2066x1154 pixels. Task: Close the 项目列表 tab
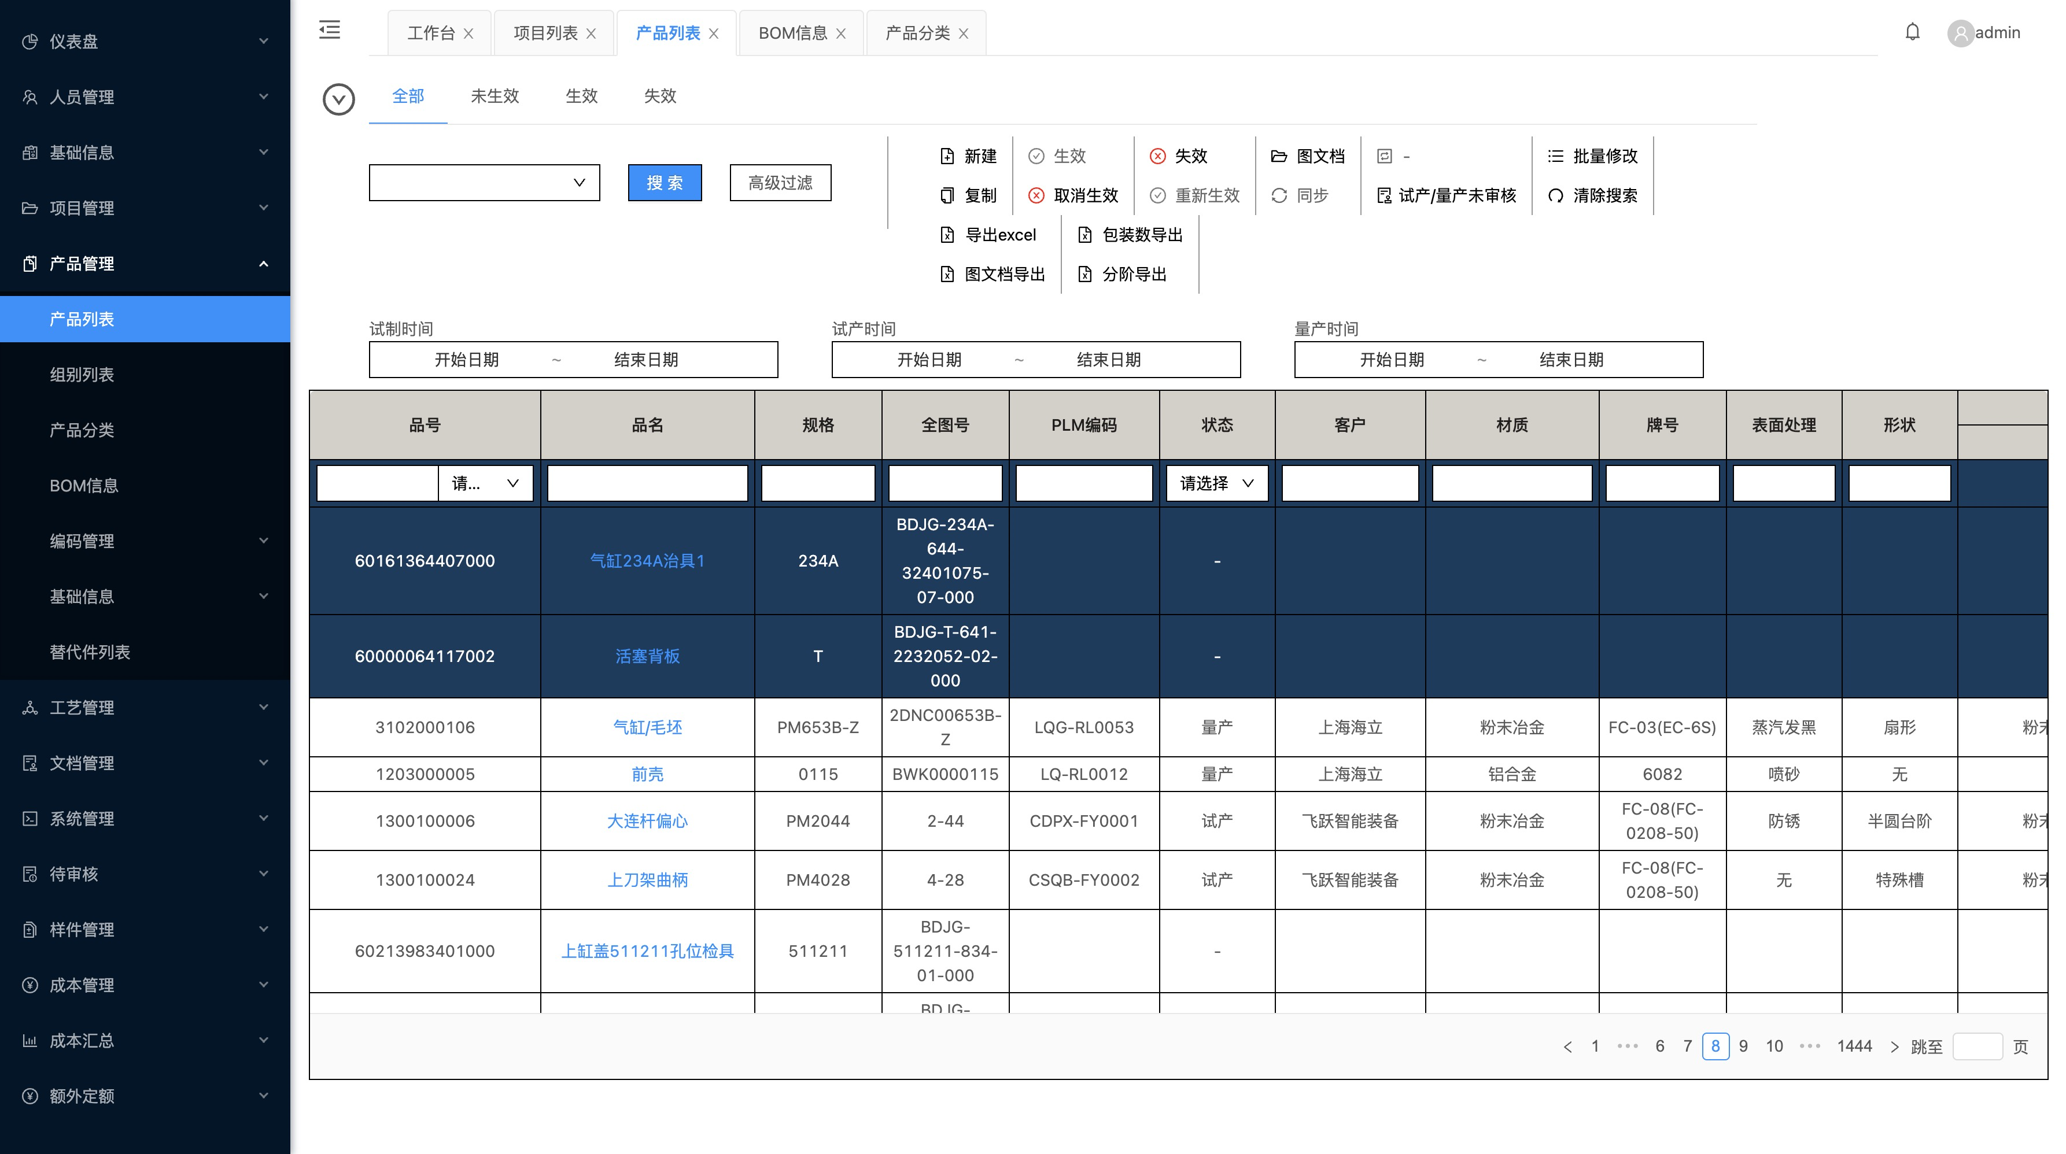(591, 34)
